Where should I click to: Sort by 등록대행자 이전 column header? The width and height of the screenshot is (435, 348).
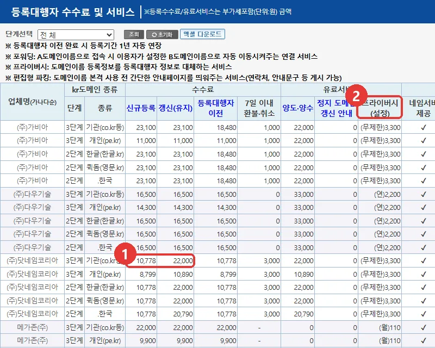coord(215,108)
